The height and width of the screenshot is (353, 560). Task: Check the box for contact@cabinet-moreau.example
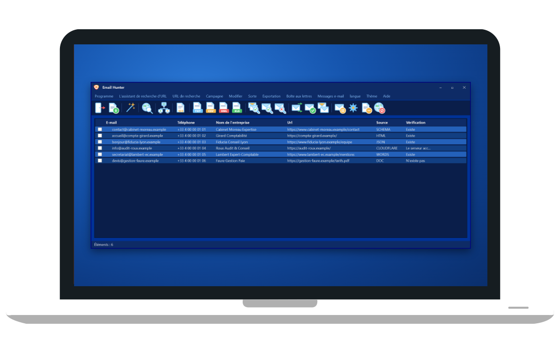pos(100,129)
